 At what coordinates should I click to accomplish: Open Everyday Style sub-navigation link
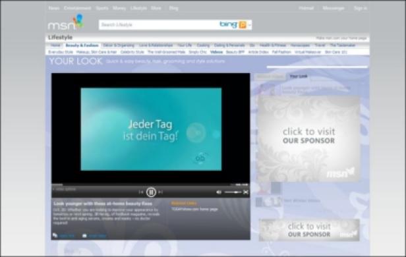(x=61, y=52)
